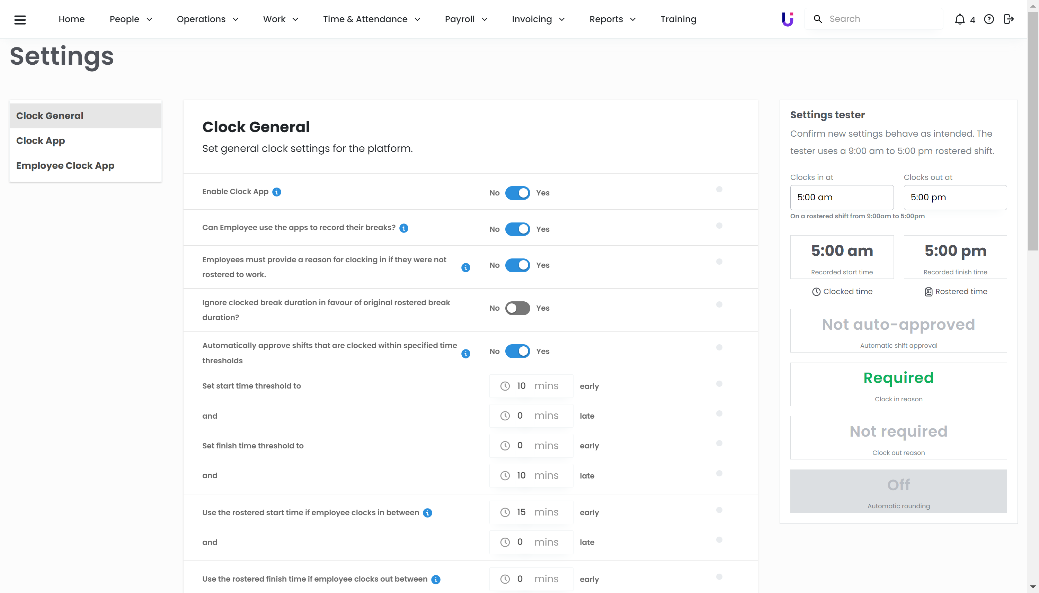
Task: Click info icon for rostered start time setting
Action: pos(427,513)
